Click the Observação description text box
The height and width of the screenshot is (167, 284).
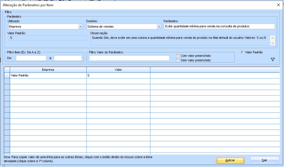[183, 40]
